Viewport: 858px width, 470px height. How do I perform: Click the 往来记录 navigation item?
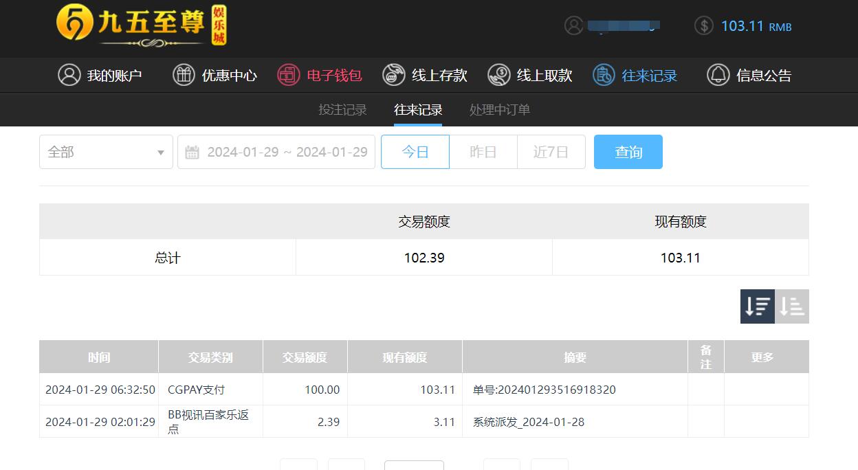(635, 75)
